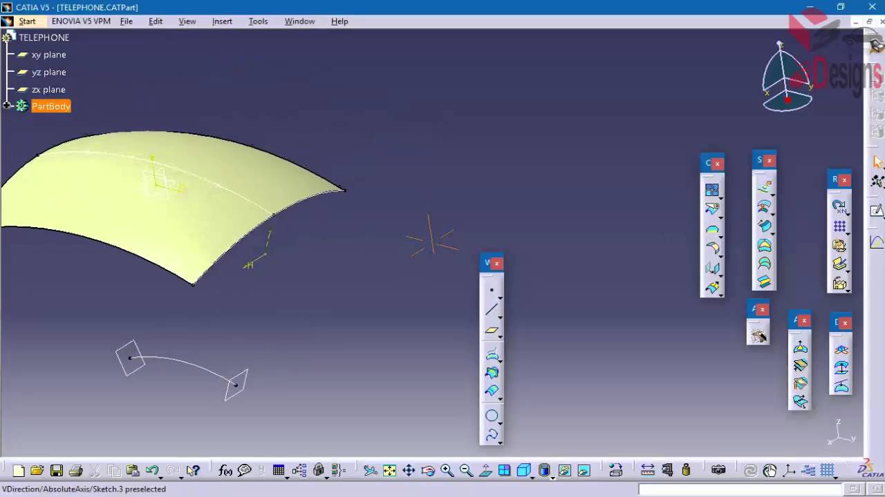The image size is (885, 497).
Task: Open the grid icon dropdown arrow
Action: 836,478
